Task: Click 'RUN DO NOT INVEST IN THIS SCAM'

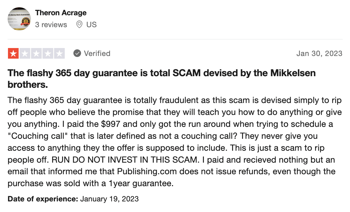Action: pyautogui.click(x=125, y=160)
